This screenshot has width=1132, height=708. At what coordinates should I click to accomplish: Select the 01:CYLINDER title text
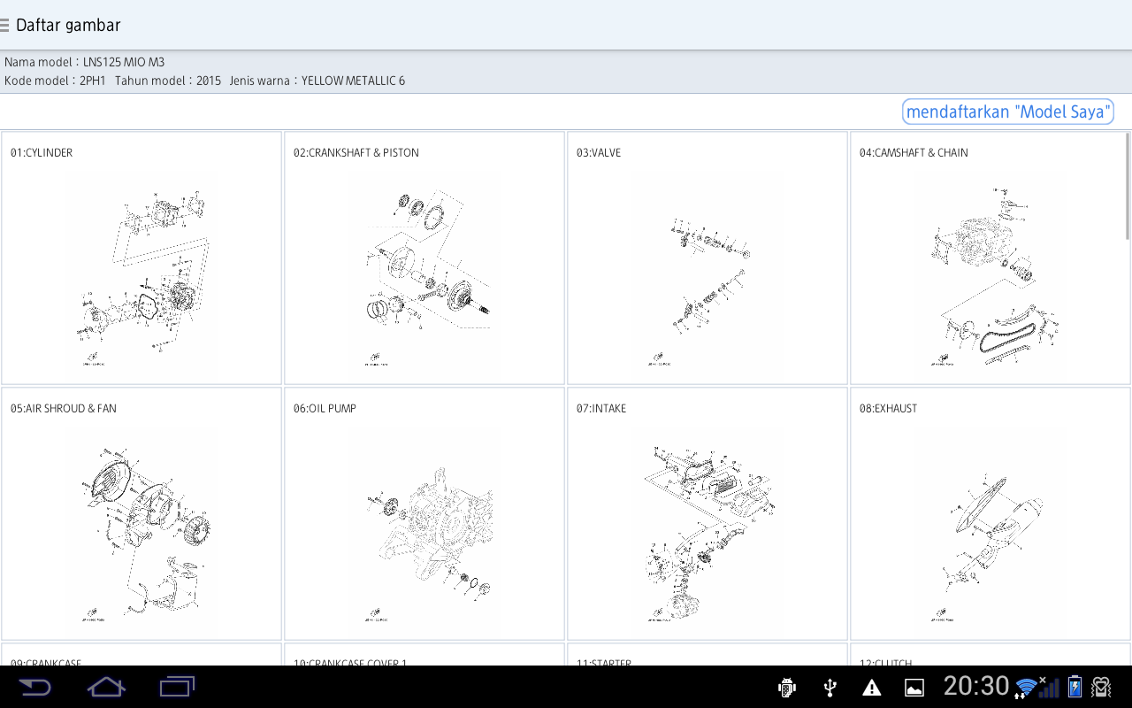tap(42, 153)
